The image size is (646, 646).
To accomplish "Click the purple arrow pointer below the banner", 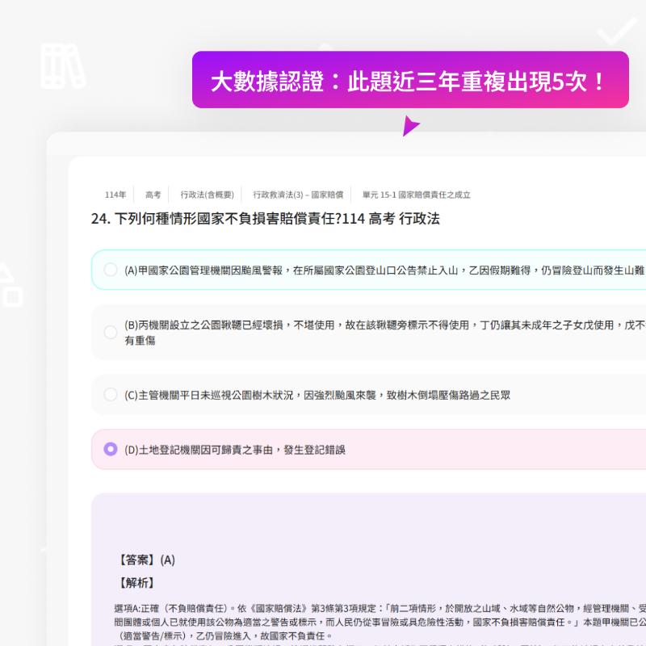I will pos(412,124).
